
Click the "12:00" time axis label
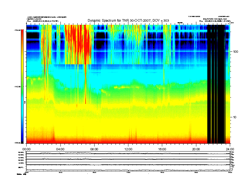pos(128,149)
